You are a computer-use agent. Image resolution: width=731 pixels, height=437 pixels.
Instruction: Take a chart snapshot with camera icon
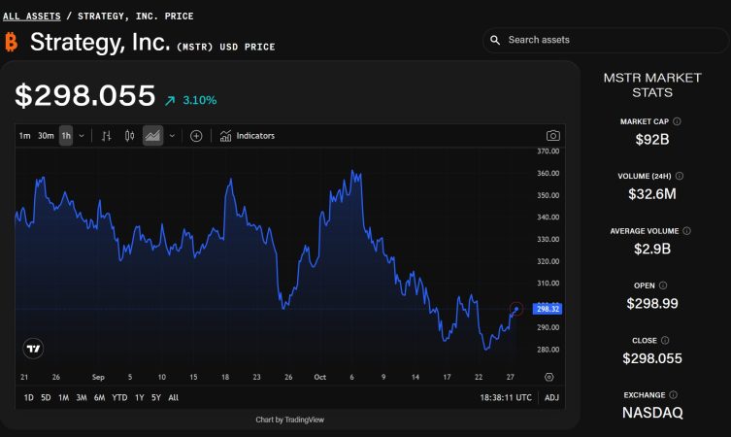[x=552, y=136]
